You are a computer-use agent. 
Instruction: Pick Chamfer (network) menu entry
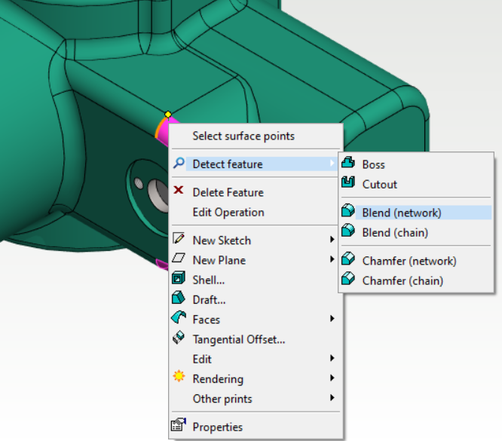coord(409,261)
